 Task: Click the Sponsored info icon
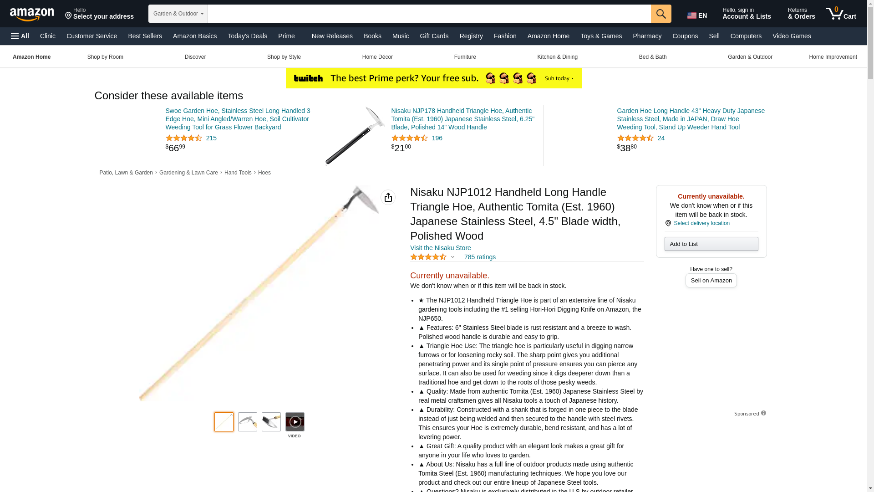pos(763,413)
